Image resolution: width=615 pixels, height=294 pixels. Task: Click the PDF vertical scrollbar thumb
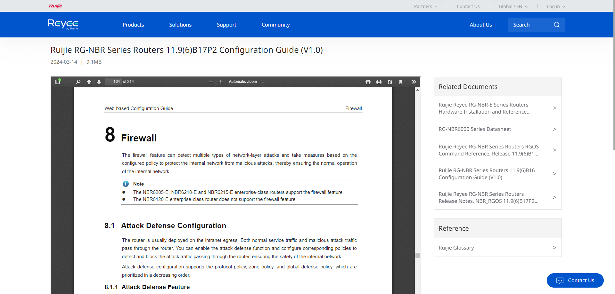[417, 255]
